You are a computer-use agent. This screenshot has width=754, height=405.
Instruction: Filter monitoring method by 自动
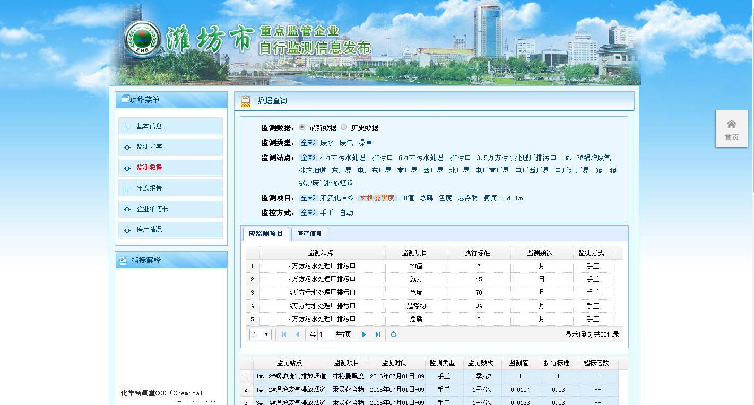(346, 213)
